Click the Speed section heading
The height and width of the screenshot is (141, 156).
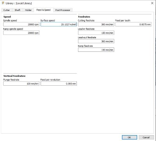click(7, 17)
